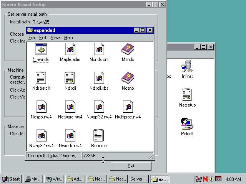Maximize the Server Based Setup window

coord(155,5)
